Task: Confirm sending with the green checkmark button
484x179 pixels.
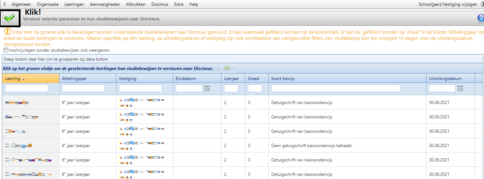Action: [x=10, y=18]
